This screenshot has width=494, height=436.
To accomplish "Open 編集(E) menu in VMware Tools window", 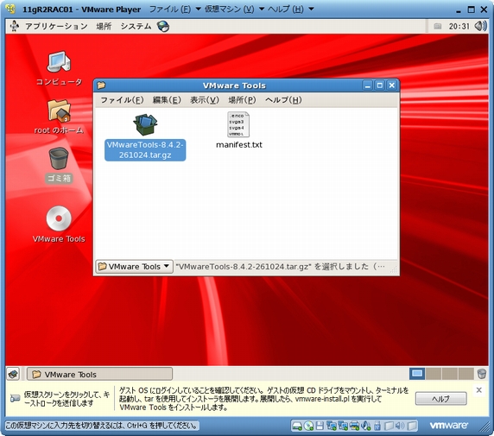I will [x=167, y=100].
